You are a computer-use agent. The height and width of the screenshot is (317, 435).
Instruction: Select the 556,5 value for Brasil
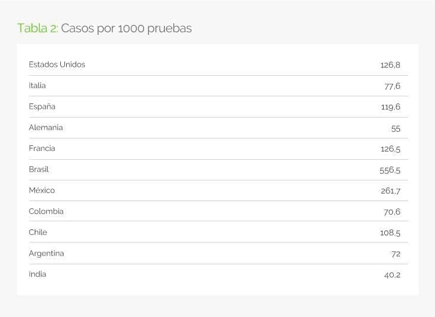[x=389, y=170]
